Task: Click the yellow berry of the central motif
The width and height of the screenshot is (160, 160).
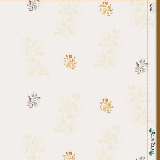Action: click(68, 65)
